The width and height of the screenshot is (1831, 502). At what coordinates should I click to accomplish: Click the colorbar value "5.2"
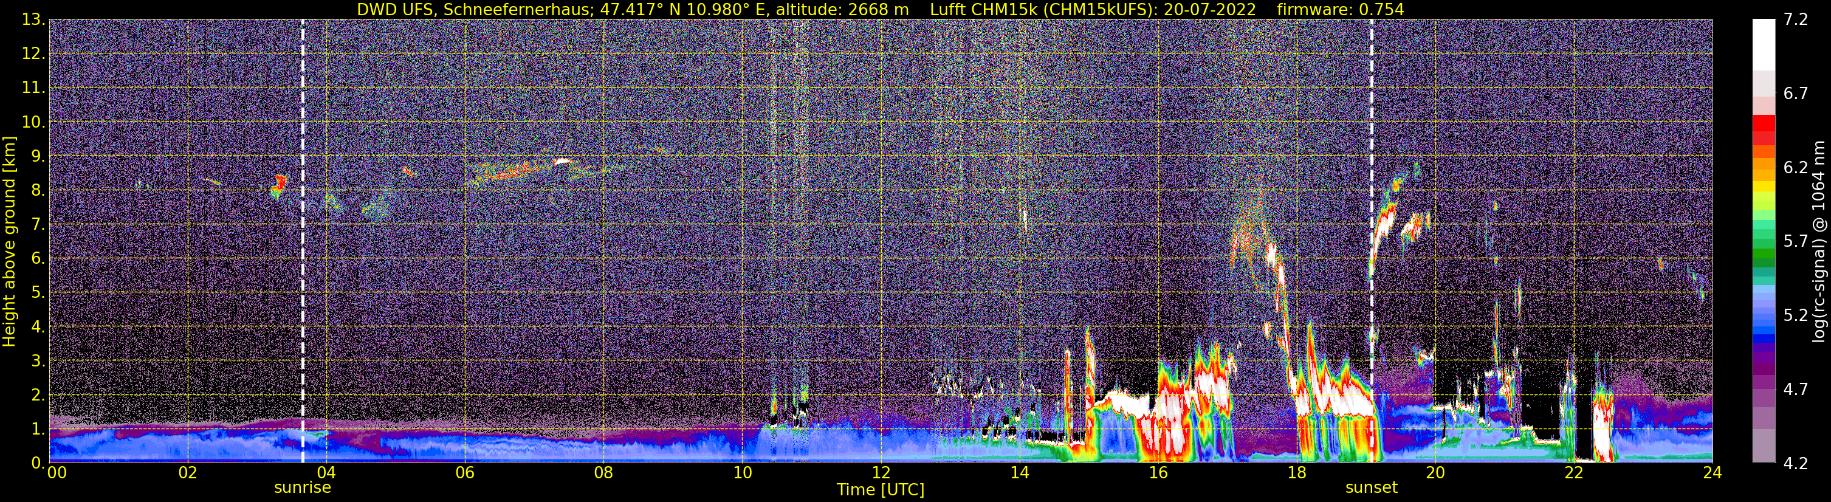1796,315
